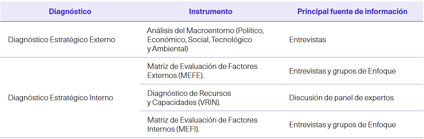The width and height of the screenshot is (424, 139).
Task: Click Discusión de panel de expertos
Action: tap(341, 98)
